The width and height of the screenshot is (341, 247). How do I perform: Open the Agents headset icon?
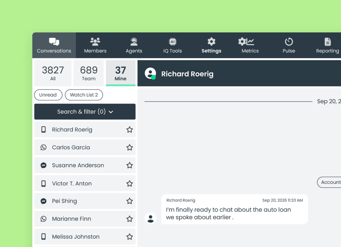click(134, 42)
